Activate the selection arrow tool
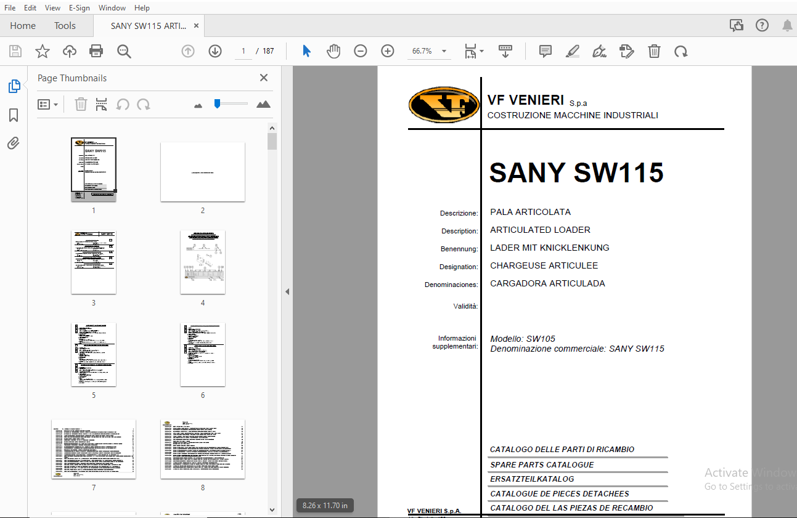The image size is (797, 518). coord(306,51)
